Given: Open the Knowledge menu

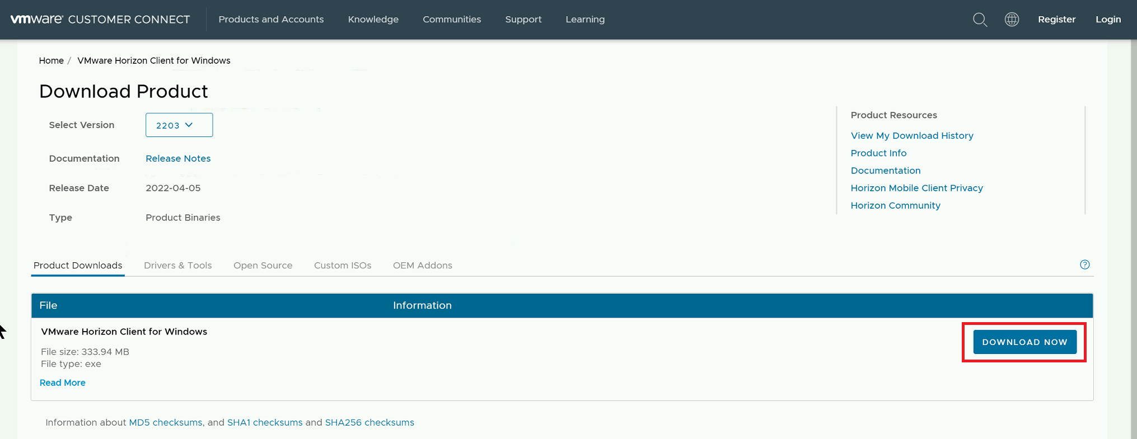Looking at the screenshot, I should point(373,19).
